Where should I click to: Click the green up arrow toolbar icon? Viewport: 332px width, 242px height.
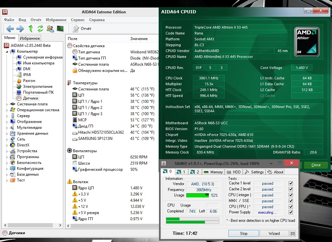pyautogui.click(x=31, y=28)
